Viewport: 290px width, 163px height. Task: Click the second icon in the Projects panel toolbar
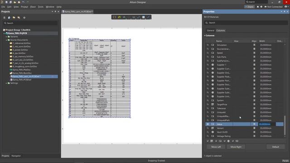point(9,18)
